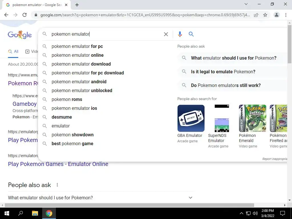Screen dimensions: 292x219
Task: Choose pokemon emulator ios suggestion
Action: [106, 108]
